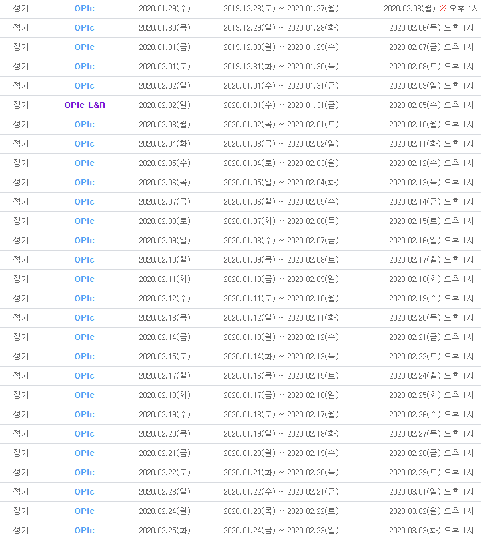Select result date 2020.02.06(목) 오후 1시
Viewport: 481px width, 538px height.
(x=431, y=27)
